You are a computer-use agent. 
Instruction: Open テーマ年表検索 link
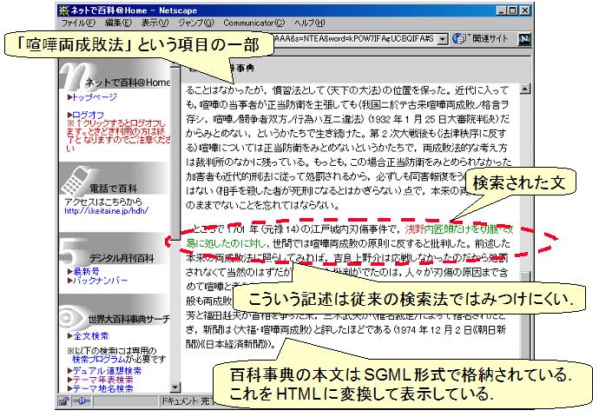coord(102,380)
